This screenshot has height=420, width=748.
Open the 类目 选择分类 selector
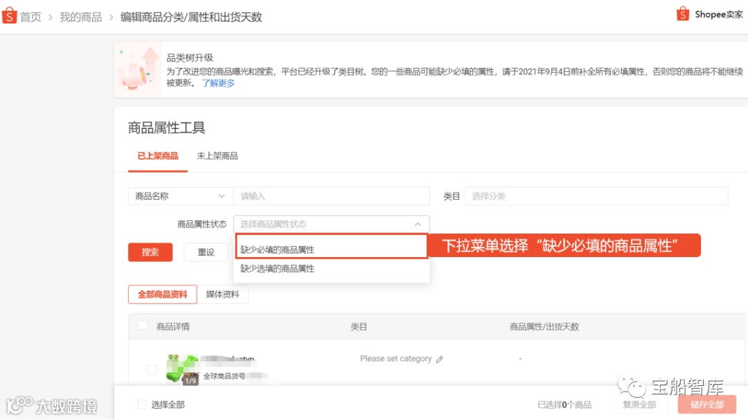tap(596, 196)
